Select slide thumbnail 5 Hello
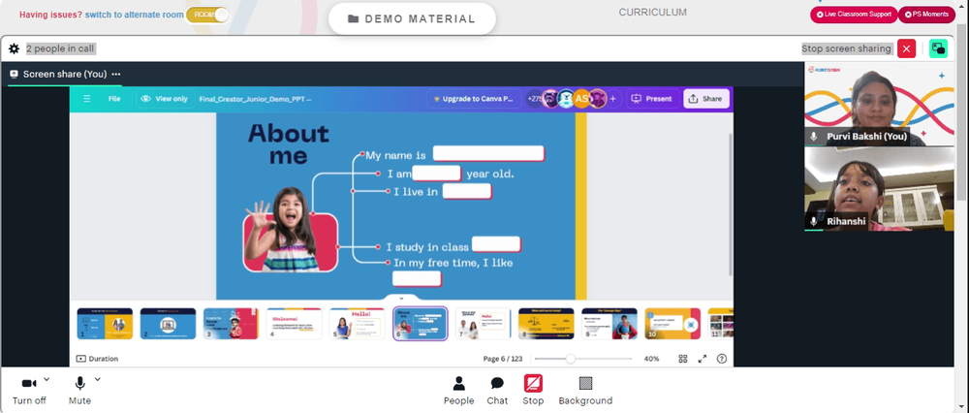The width and height of the screenshot is (969, 413). click(358, 324)
